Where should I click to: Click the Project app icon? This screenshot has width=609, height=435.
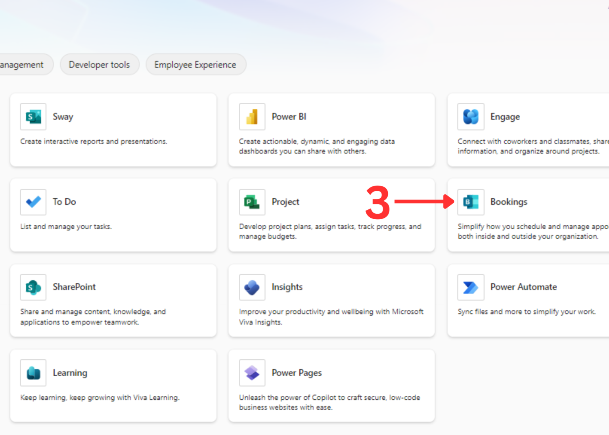point(252,202)
